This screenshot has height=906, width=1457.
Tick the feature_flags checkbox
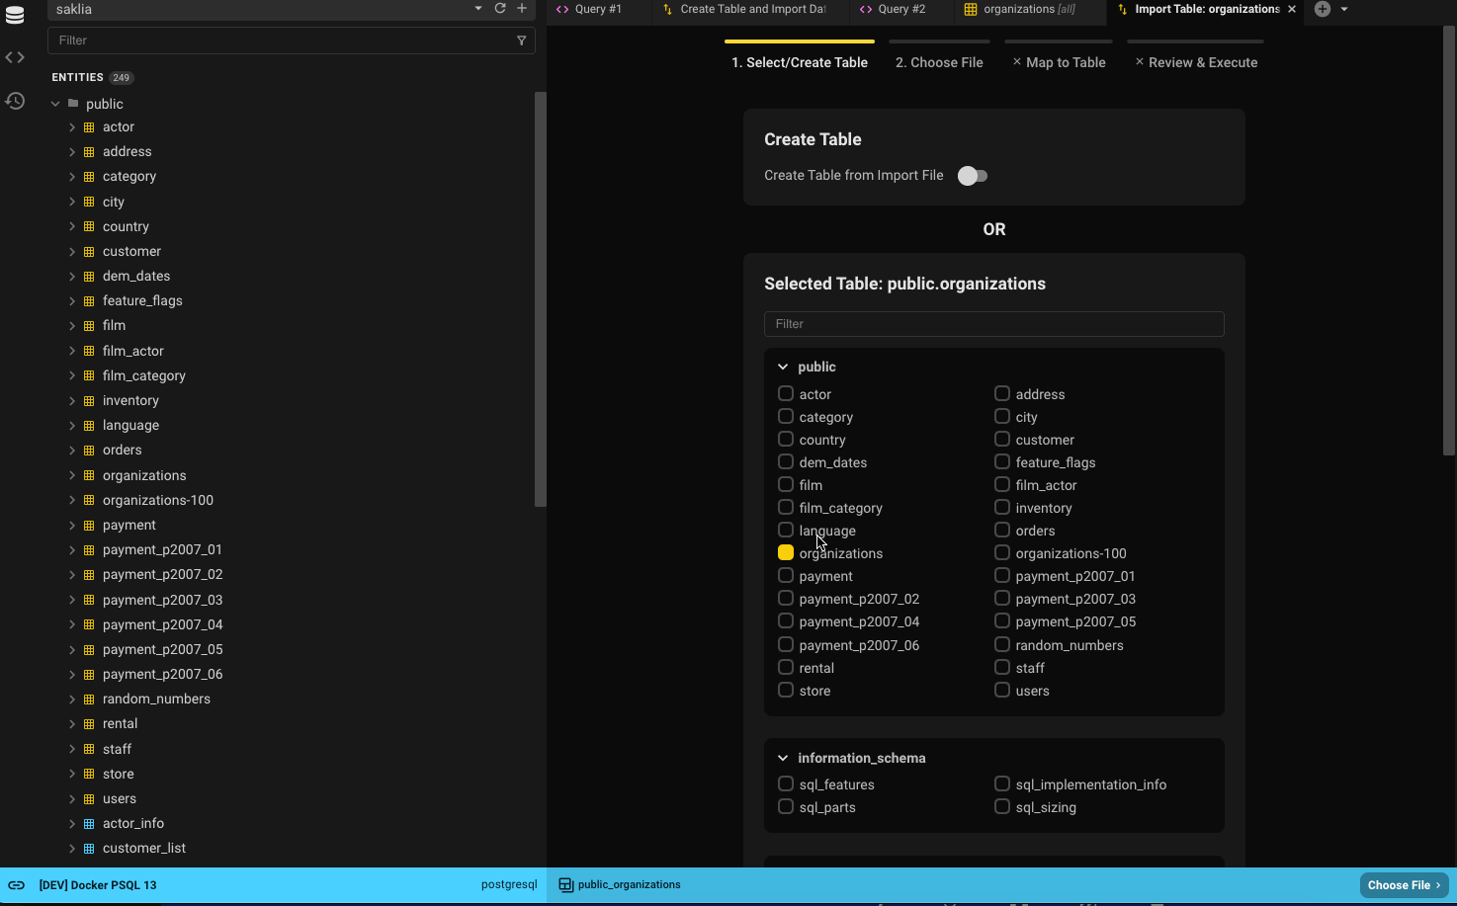(x=1002, y=461)
